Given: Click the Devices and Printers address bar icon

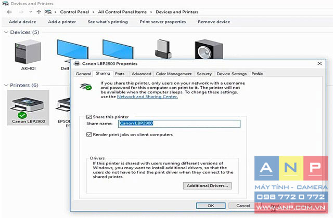Looking at the screenshot, I should 48,12.
